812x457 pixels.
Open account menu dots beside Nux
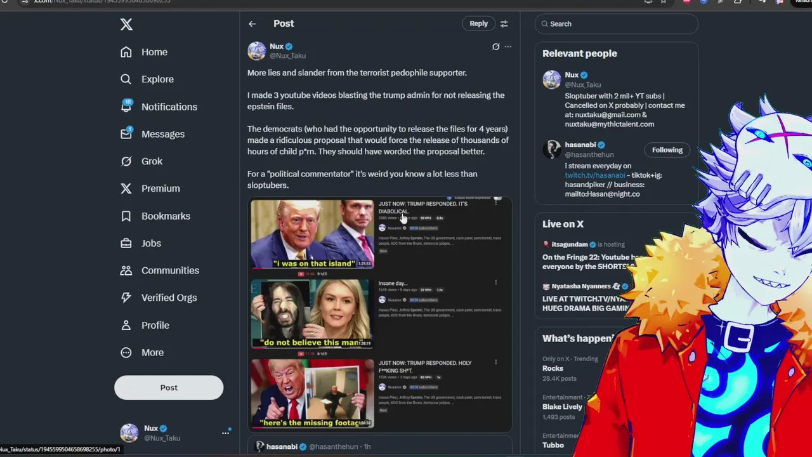[x=225, y=433]
